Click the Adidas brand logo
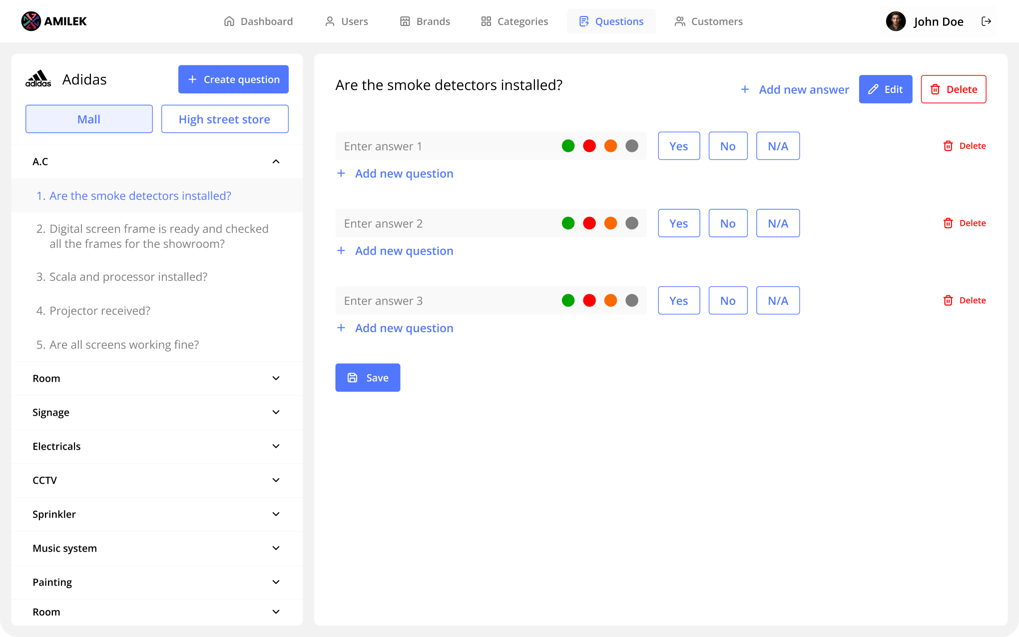1019x637 pixels. coord(38,79)
